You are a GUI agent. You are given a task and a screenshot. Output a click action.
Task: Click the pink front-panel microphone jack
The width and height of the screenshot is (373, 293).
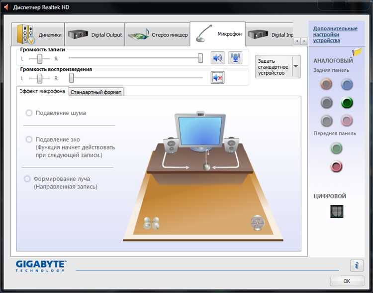point(336,166)
